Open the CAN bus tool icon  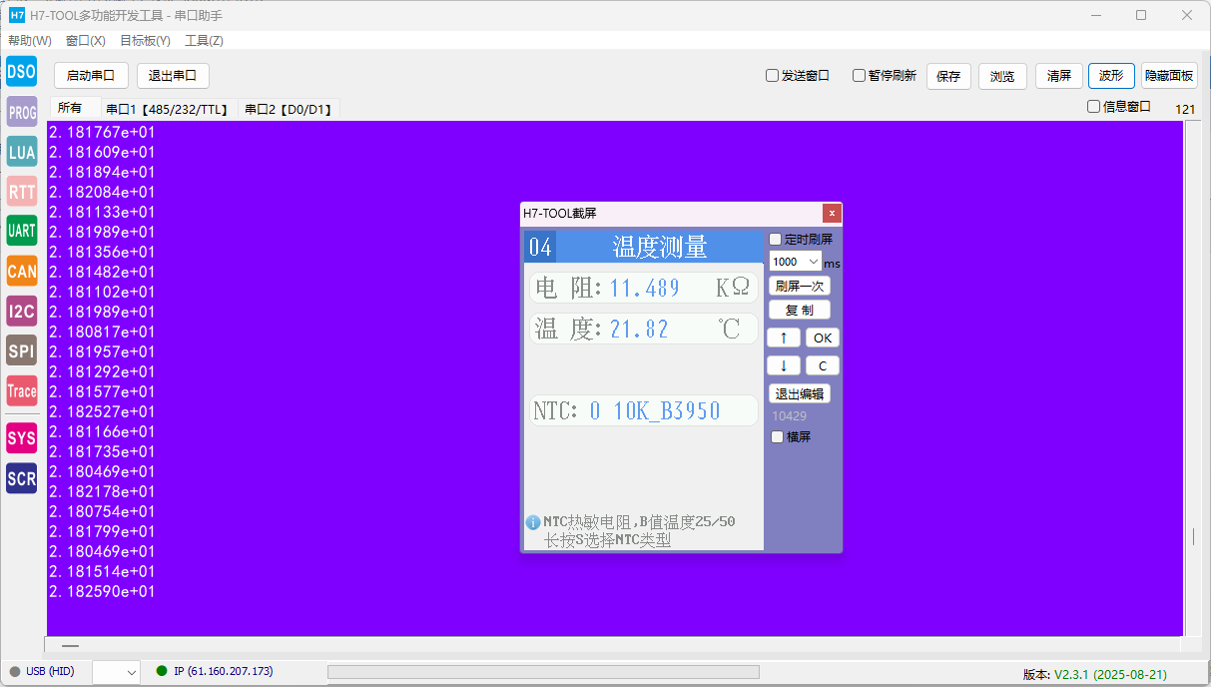pyautogui.click(x=21, y=271)
